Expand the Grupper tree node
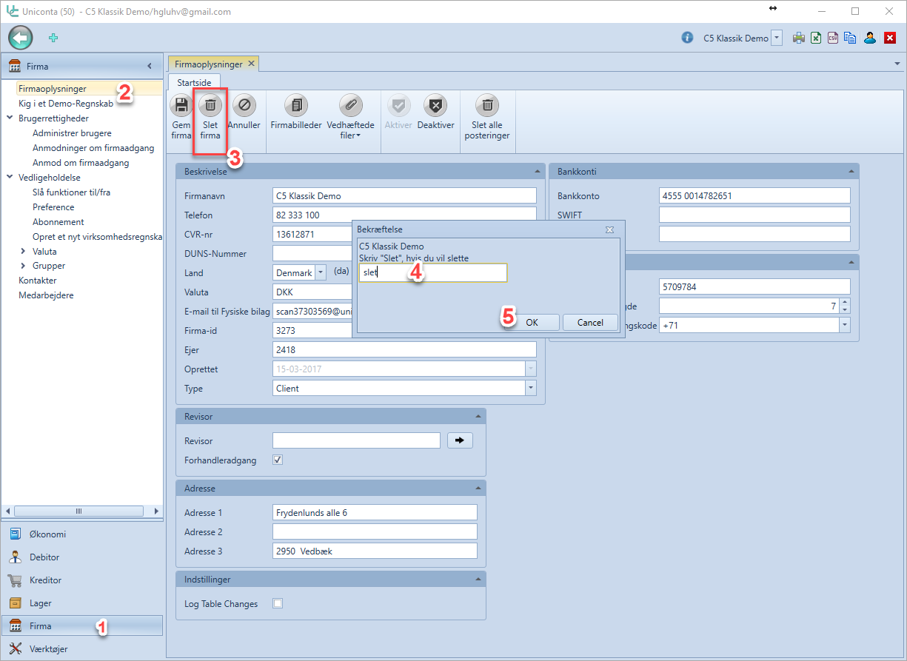The height and width of the screenshot is (661, 907). (24, 266)
